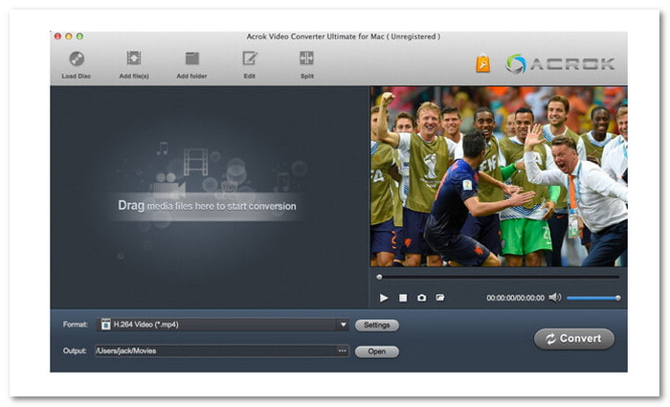
Task: Choose the Add folder icon
Action: point(191,58)
